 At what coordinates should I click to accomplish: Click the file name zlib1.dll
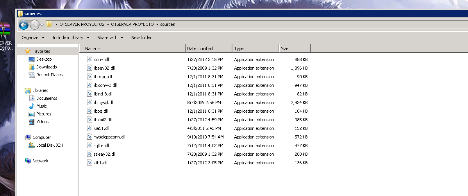[x=100, y=163]
